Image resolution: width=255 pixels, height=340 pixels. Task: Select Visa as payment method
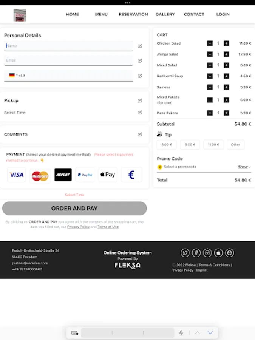(x=16, y=175)
